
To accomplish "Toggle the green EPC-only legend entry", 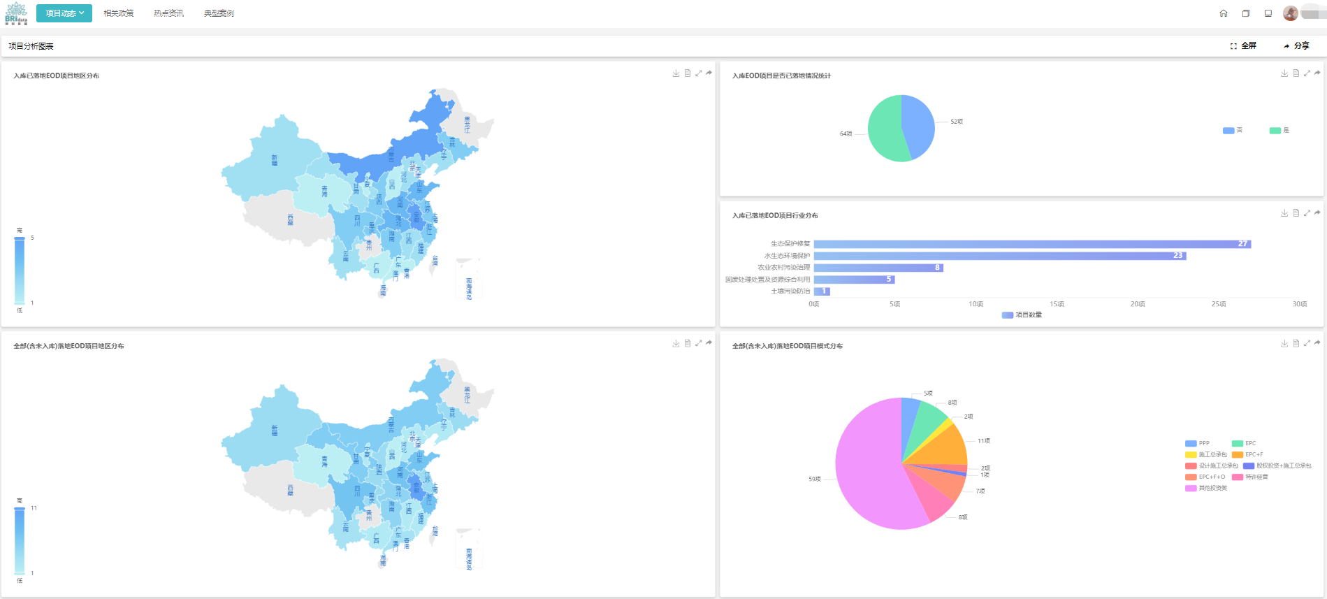I will (x=1244, y=444).
